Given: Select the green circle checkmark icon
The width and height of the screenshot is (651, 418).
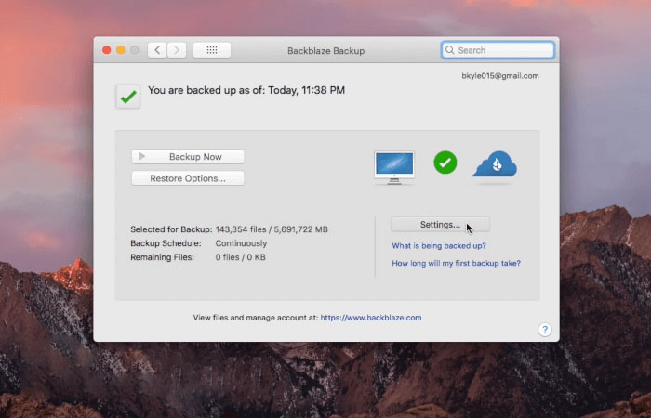Looking at the screenshot, I should pyautogui.click(x=445, y=163).
